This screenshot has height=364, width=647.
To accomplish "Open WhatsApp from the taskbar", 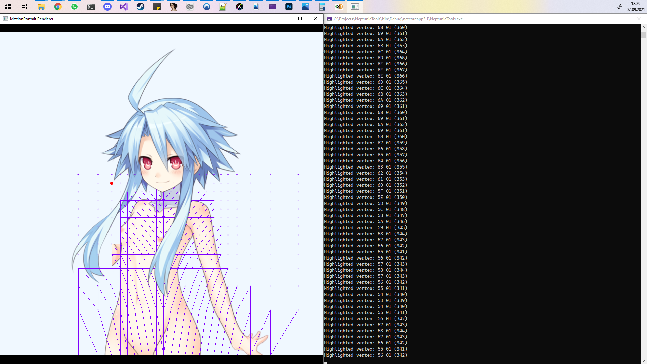I will point(74,7).
